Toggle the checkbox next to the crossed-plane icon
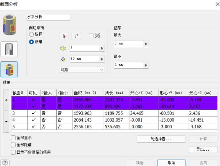The width and height of the screenshot is (220, 166). (x=91, y=36)
